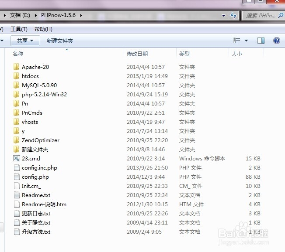Image resolution: width=285 pixels, height=252 pixels.
Task: Sort by the 类型 column header
Action: point(184,54)
